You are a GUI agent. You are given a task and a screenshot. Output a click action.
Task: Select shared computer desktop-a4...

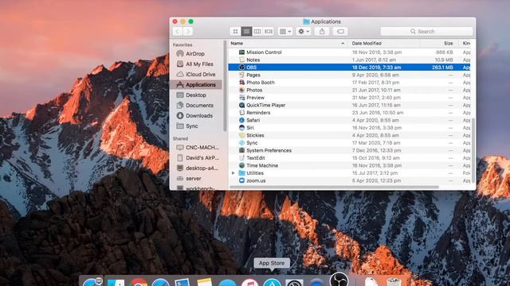202,168
